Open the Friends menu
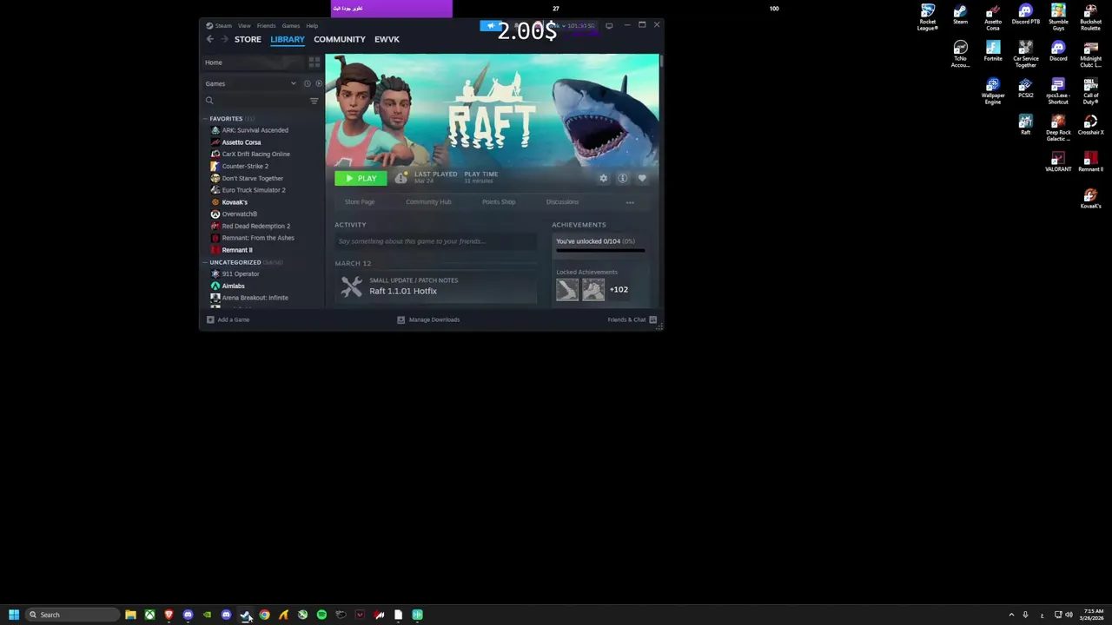 pos(266,25)
